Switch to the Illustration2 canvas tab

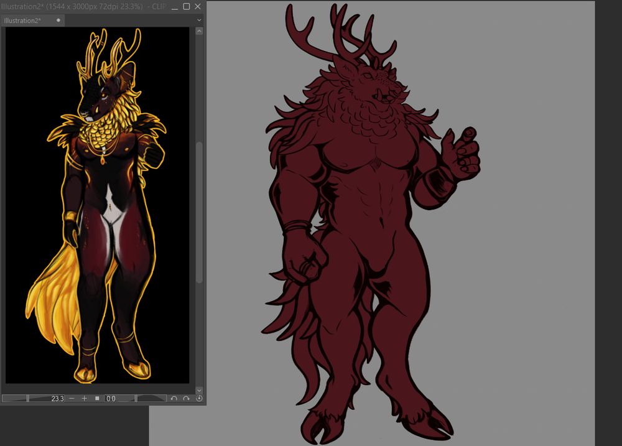click(x=32, y=21)
